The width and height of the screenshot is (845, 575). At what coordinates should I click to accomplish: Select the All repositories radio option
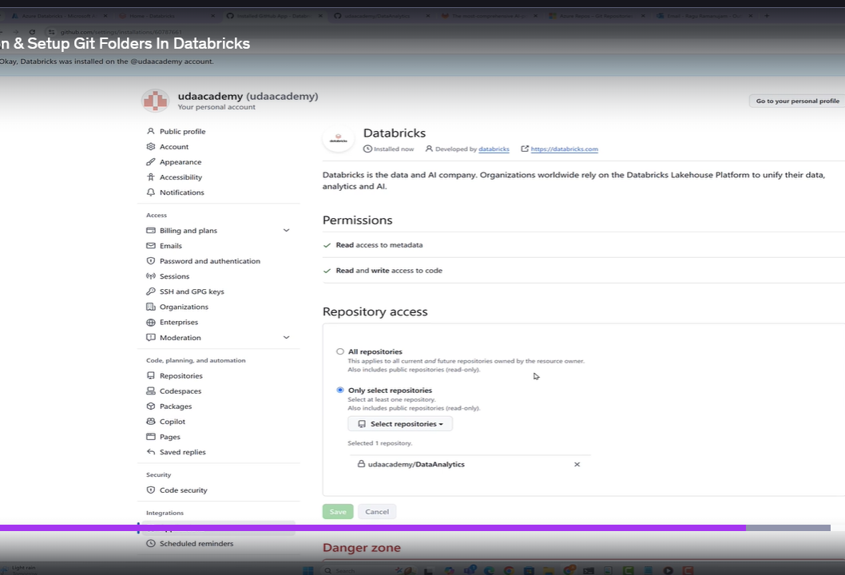point(340,351)
